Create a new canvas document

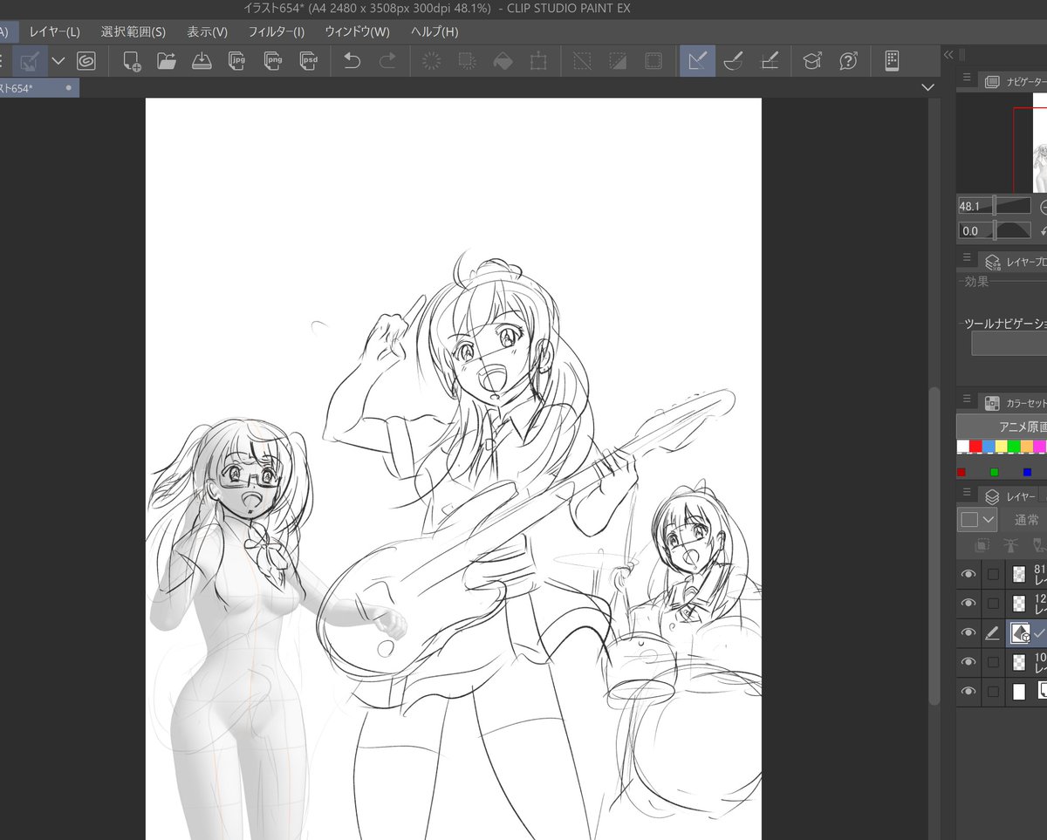132,61
